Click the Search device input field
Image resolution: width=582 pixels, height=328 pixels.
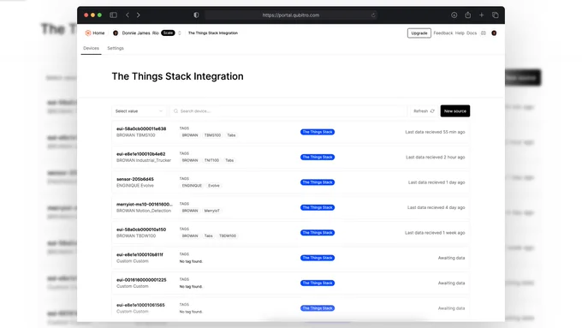point(288,111)
